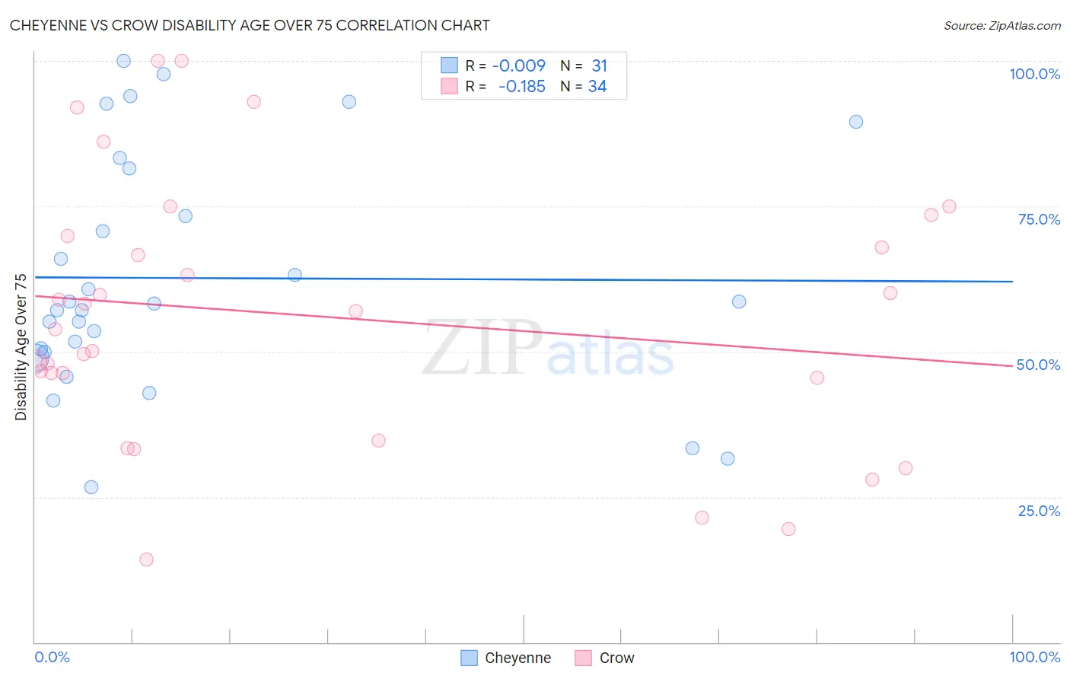Click the pink swatch beside R = -0.185
Image resolution: width=1070 pixels, height=679 pixels.
pyautogui.click(x=449, y=86)
